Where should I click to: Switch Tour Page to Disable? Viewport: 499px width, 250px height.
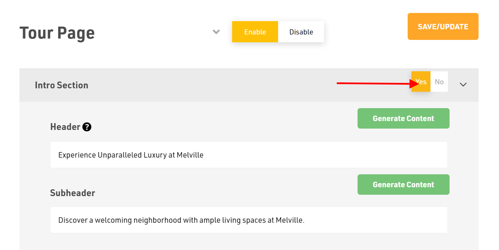[x=301, y=32]
